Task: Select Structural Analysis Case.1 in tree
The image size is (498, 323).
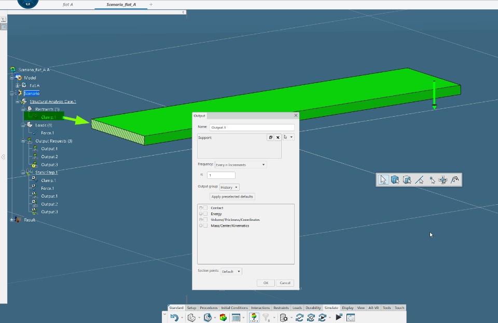Action: 53,102
